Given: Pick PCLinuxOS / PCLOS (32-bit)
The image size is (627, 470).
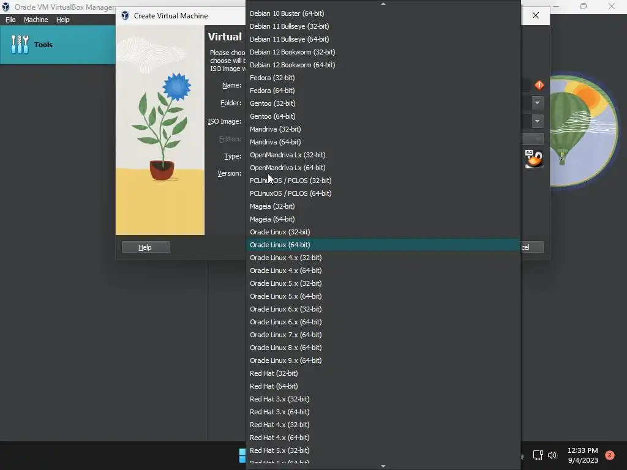Looking at the screenshot, I should (383, 181).
